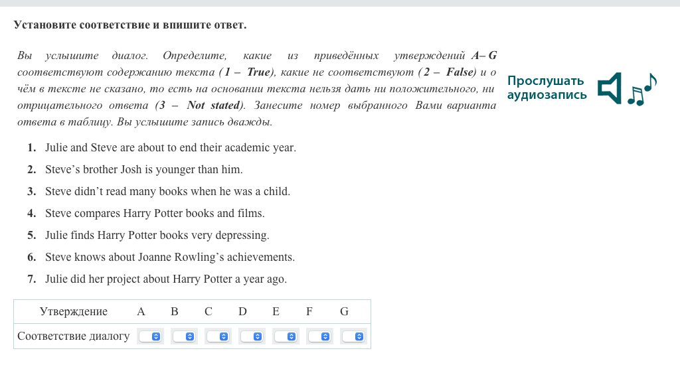Expand the answer dropdown under column E
This screenshot has height=367, width=680.
[x=285, y=336]
